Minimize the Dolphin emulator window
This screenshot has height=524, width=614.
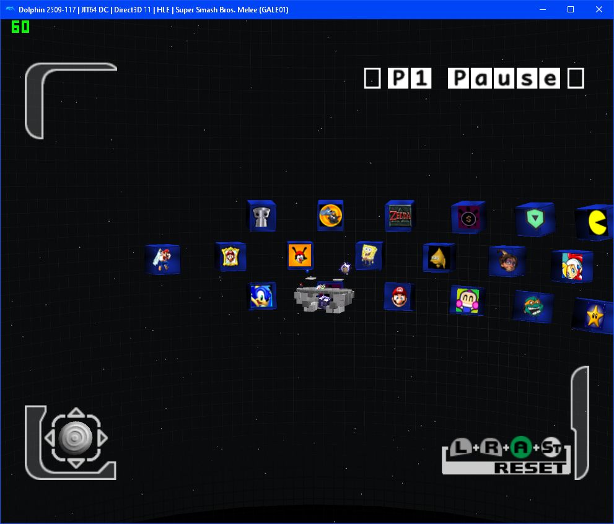pos(542,9)
